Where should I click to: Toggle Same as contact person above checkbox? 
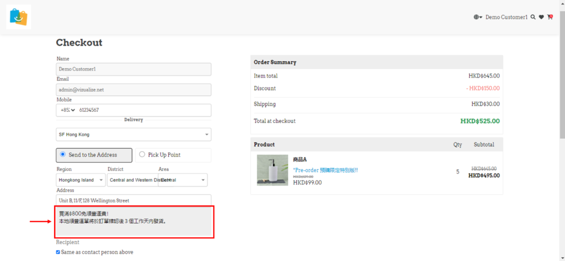[58, 252]
